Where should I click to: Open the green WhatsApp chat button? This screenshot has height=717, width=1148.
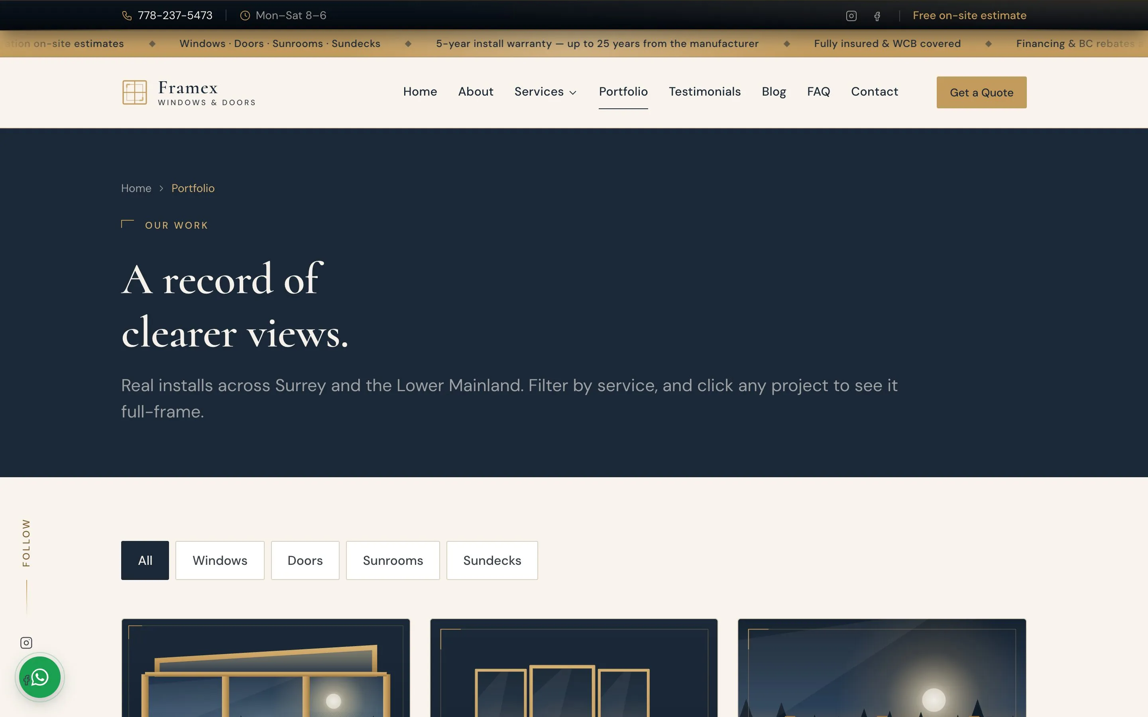coord(40,677)
